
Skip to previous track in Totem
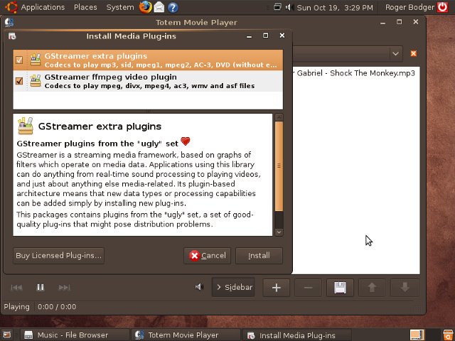click(16, 287)
